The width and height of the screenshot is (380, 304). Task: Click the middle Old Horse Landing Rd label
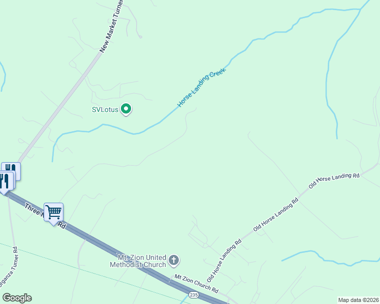[276, 214]
